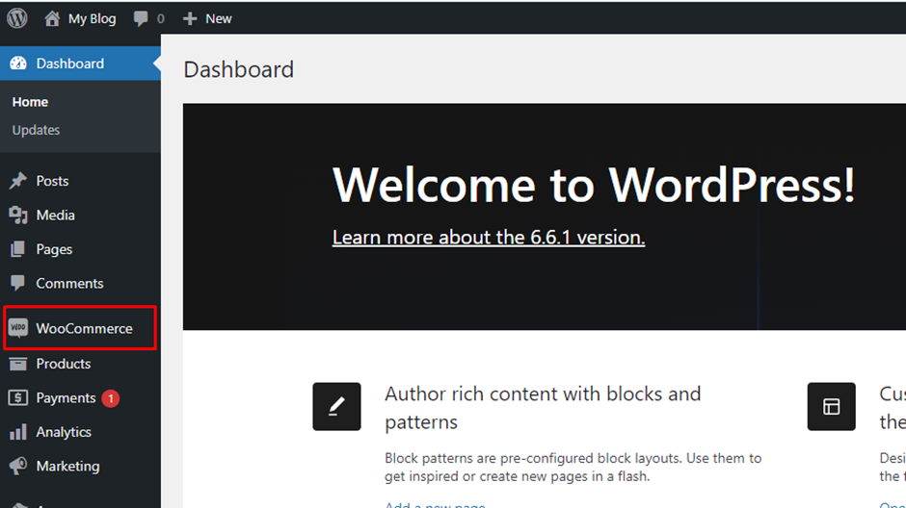This screenshot has width=906, height=508.
Task: Click the layout template icon tile
Action: tap(832, 407)
